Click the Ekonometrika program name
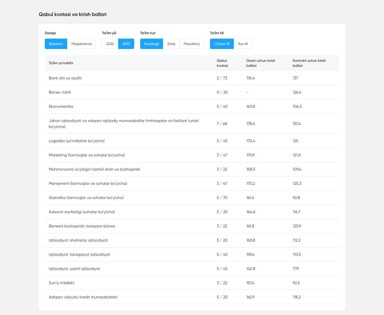Image resolution: width=384 pixels, height=315 pixels. coord(61,106)
